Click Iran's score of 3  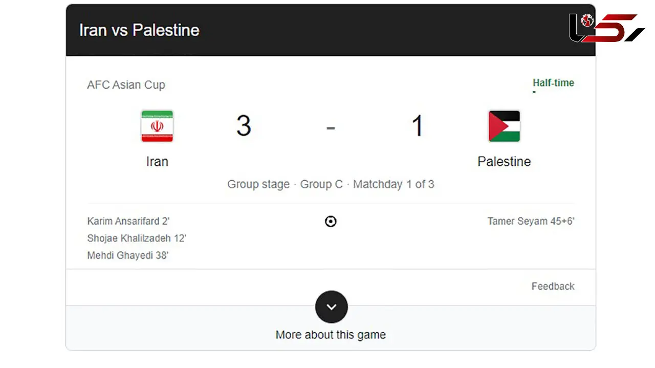click(244, 125)
